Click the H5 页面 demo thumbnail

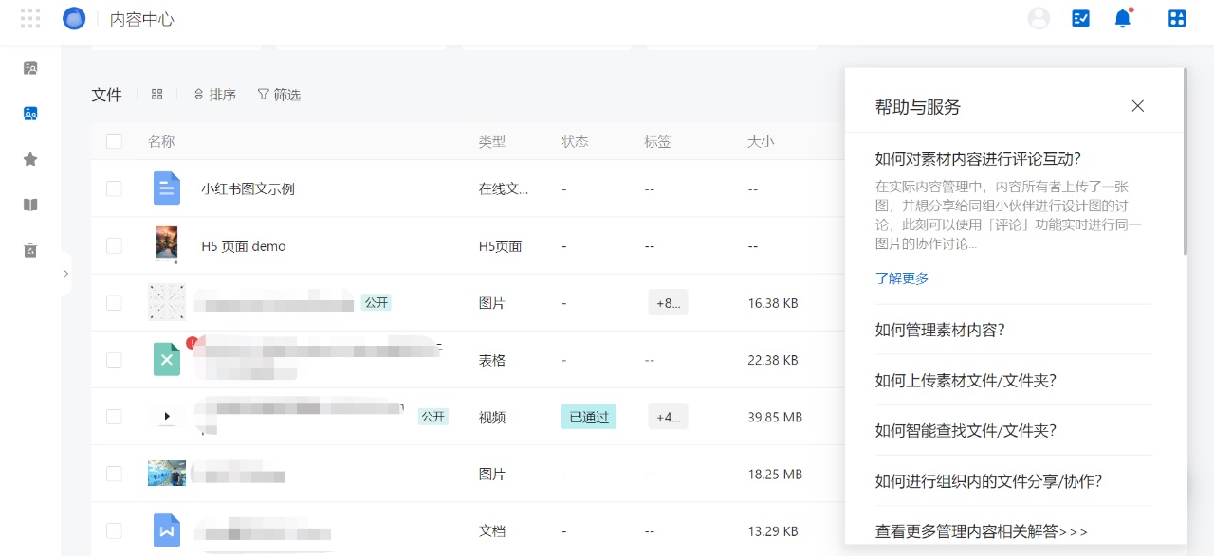click(167, 245)
